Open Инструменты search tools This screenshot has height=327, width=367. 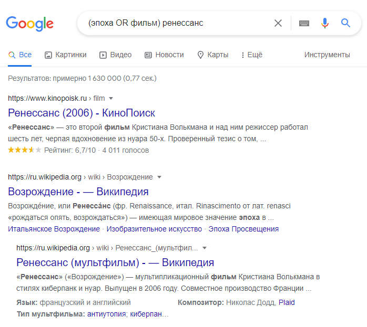[x=327, y=55]
